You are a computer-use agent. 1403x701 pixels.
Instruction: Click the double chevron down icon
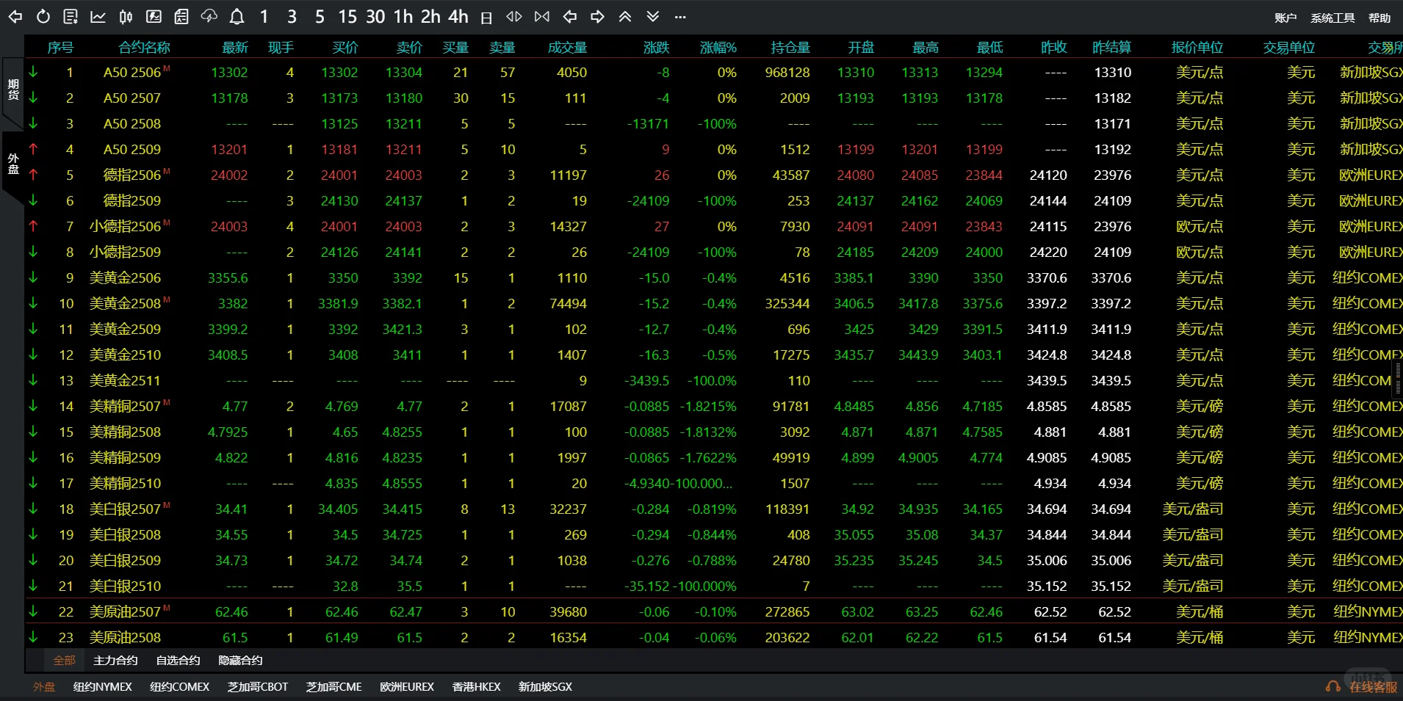[x=653, y=16]
